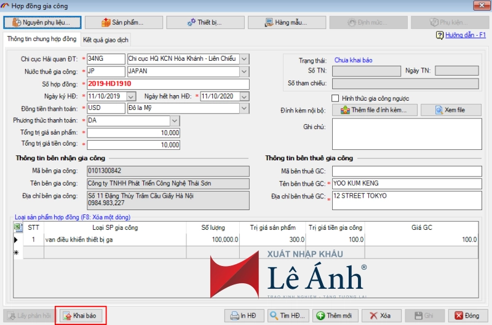The image size is (492, 325).
Task: Open the Sản phẩm products list
Action: click(123, 23)
